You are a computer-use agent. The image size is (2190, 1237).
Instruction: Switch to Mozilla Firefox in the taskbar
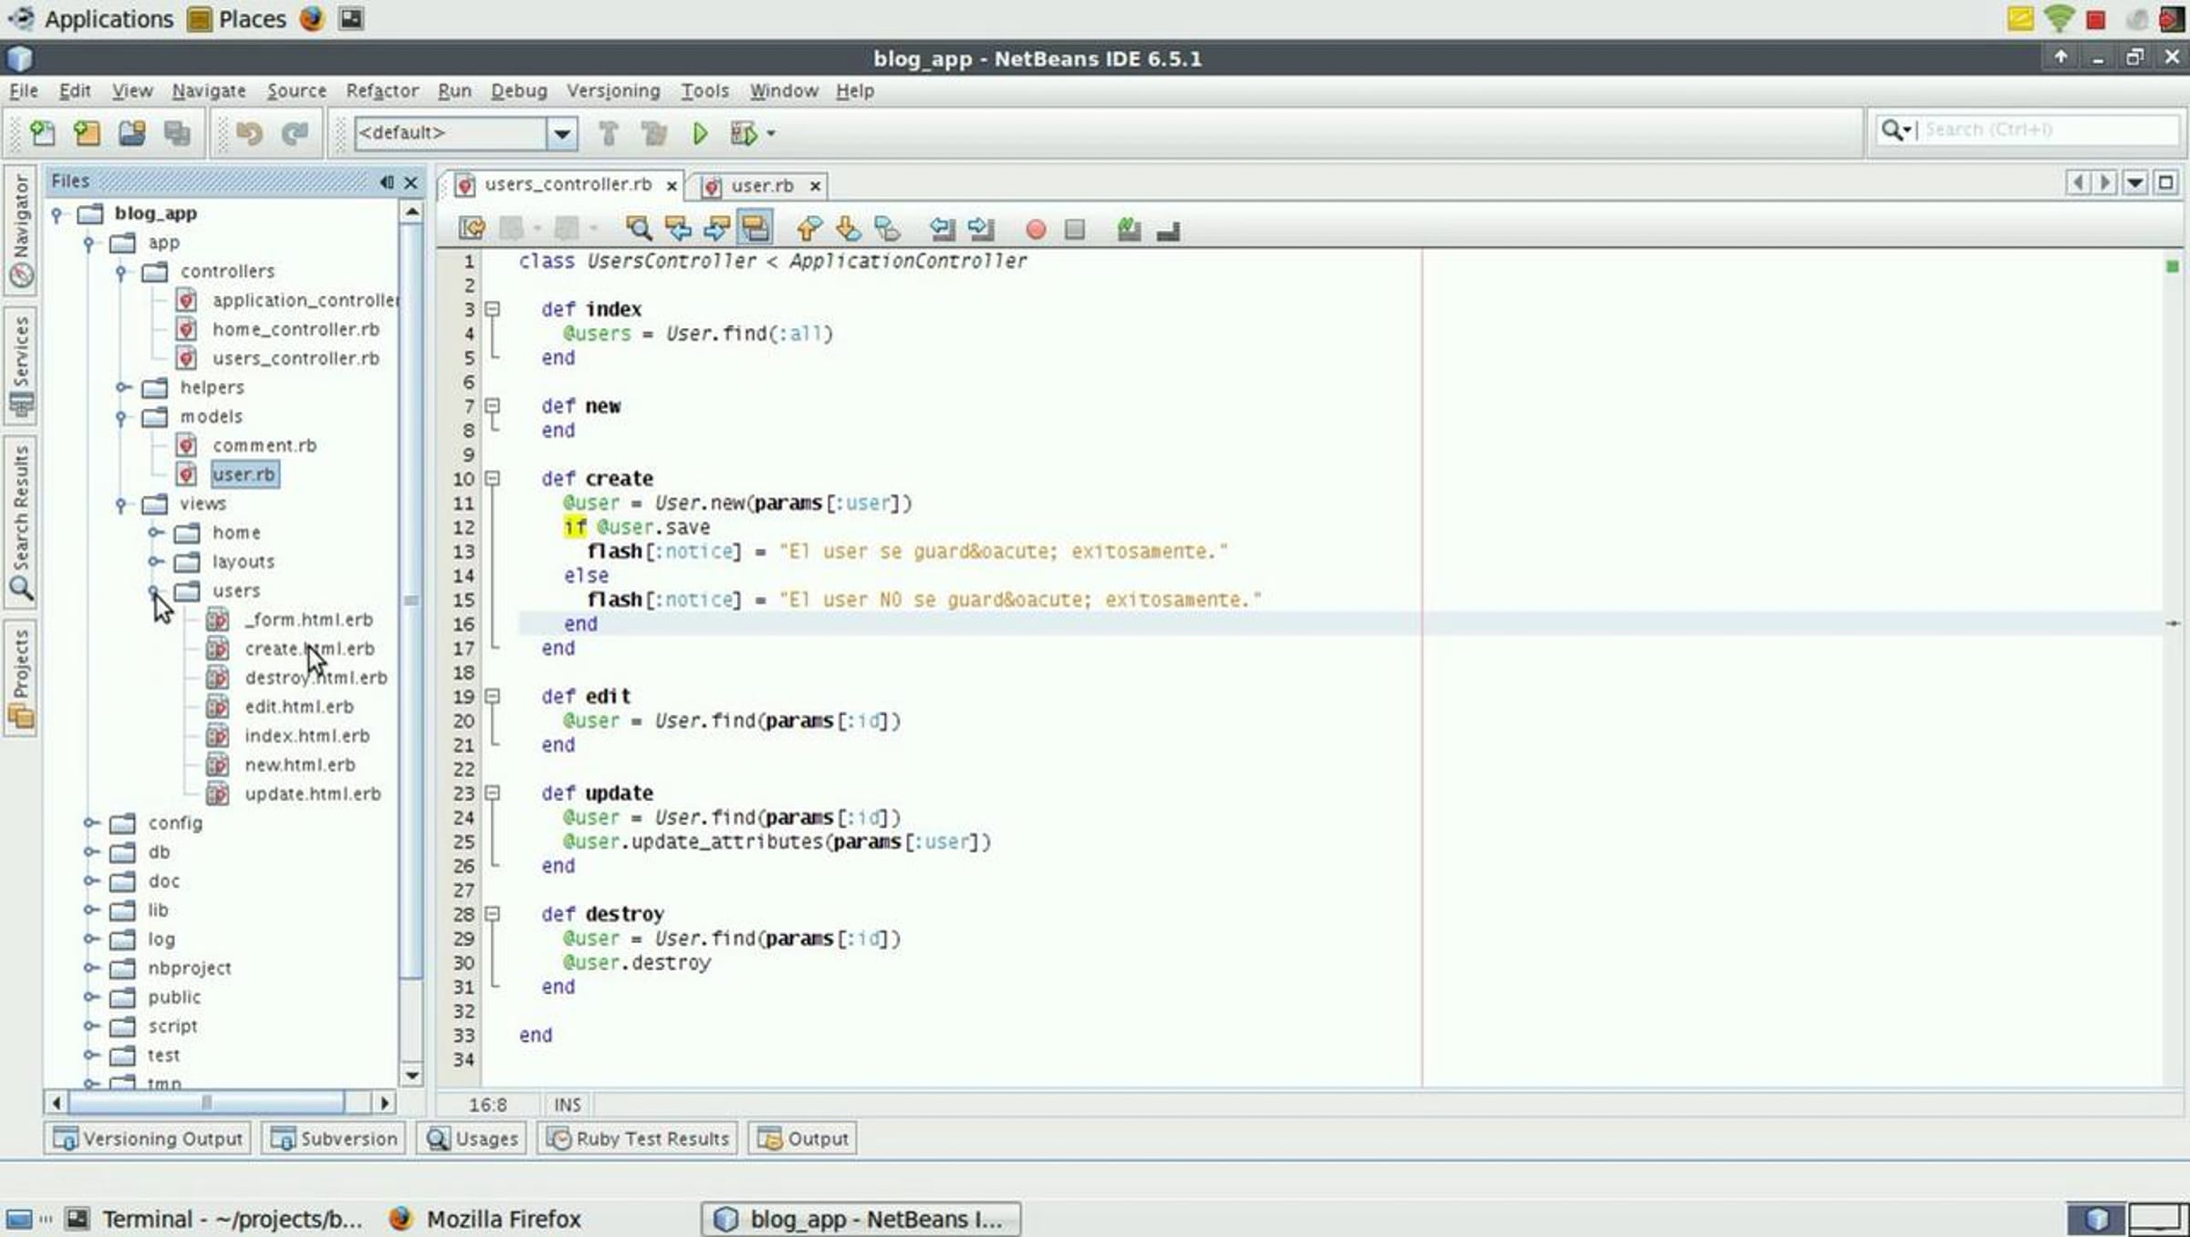pyautogui.click(x=487, y=1219)
